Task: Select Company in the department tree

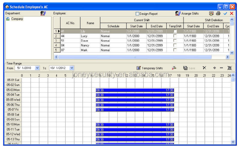Action: (17, 19)
